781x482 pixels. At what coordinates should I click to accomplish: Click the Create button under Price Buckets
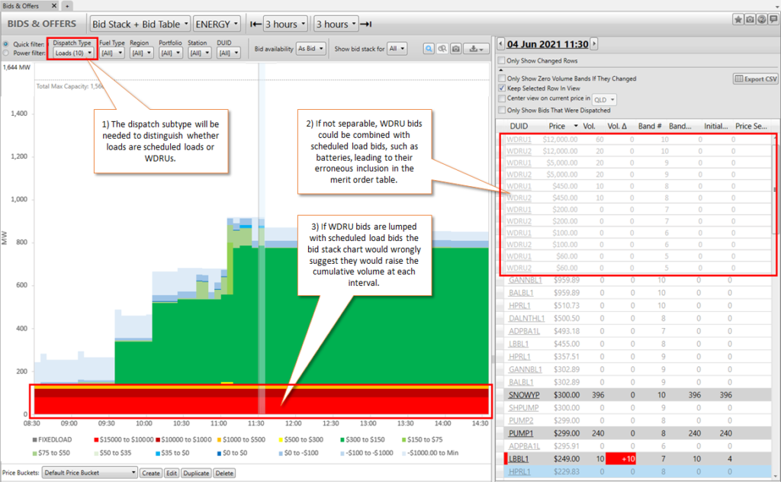pos(152,473)
